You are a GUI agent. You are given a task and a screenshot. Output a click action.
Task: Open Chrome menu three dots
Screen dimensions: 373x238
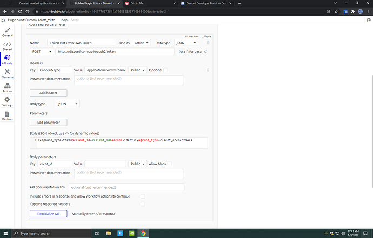(368, 12)
